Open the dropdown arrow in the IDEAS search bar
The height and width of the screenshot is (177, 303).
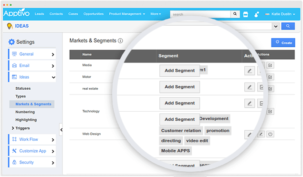[x=276, y=26]
